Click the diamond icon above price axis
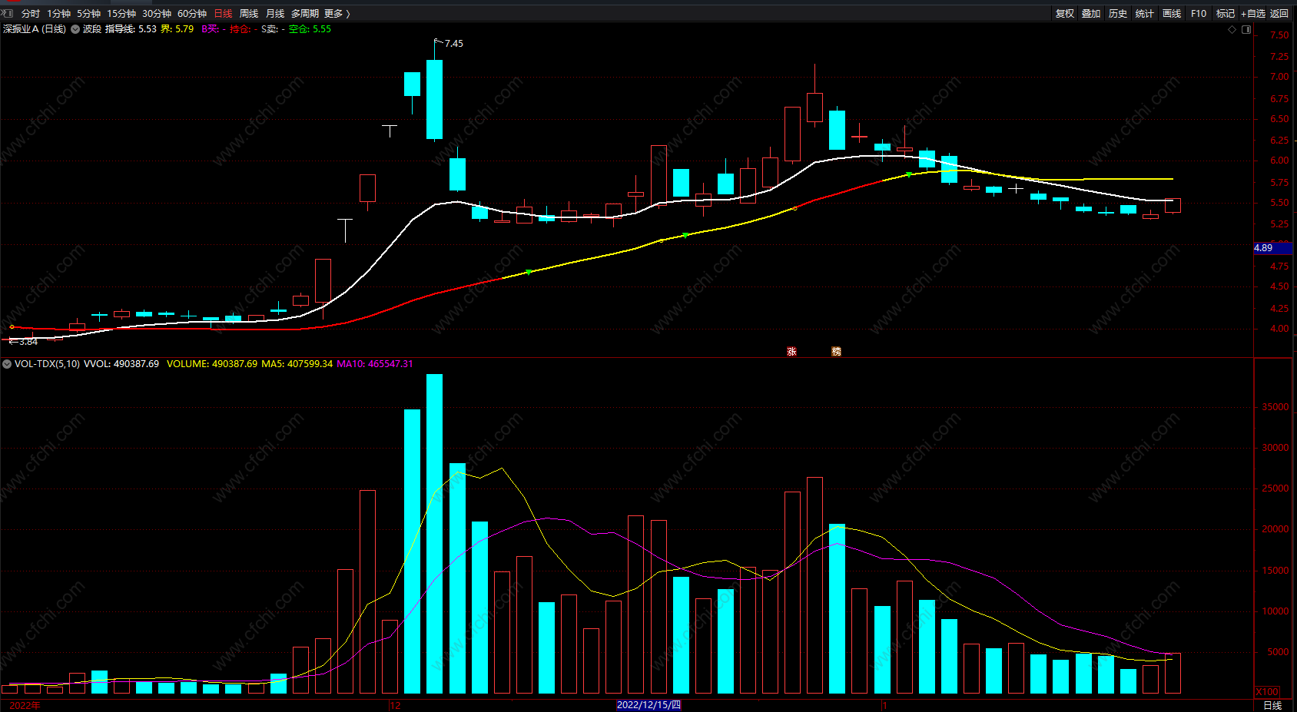 click(1232, 29)
